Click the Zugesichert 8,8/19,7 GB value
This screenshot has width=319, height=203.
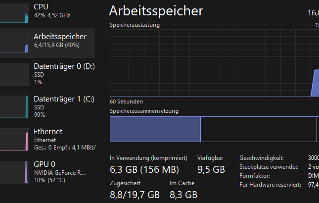pyautogui.click(x=135, y=195)
